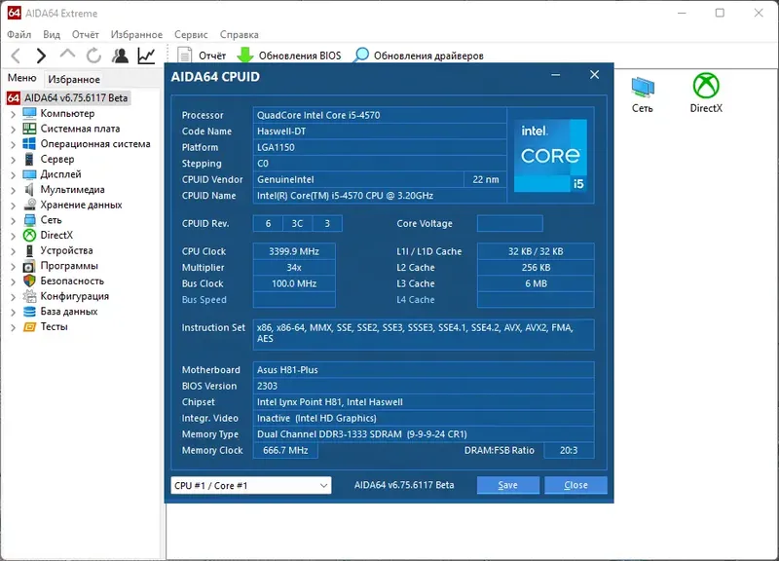Screen dimensions: 779x561
Task: Select AIDA64 v6.75.6117 Beta root item
Action: point(76,98)
